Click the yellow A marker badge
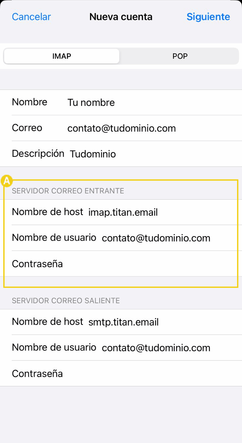 tap(7, 181)
